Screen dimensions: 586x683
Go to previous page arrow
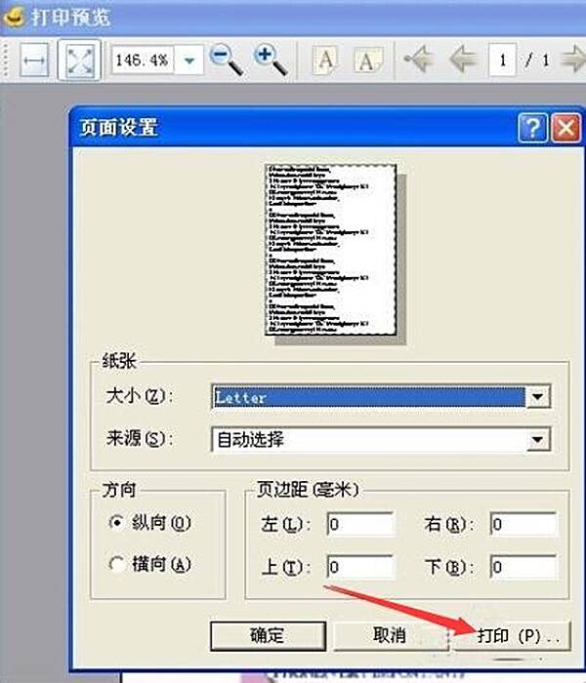pos(463,60)
